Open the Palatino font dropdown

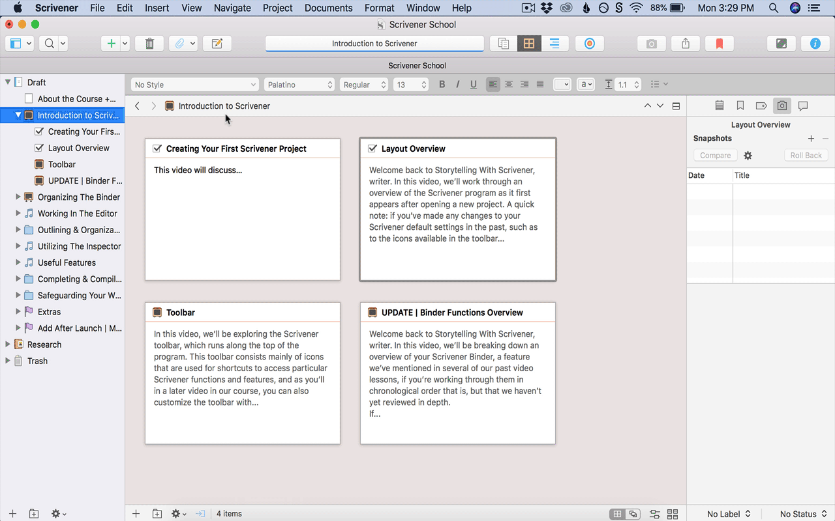[299, 85]
